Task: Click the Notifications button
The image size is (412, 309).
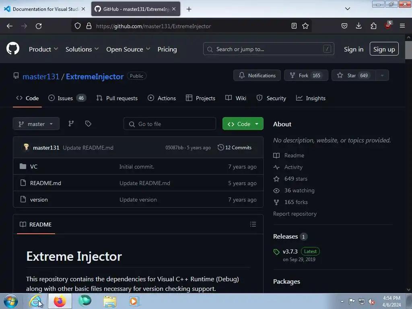Action: [257, 75]
